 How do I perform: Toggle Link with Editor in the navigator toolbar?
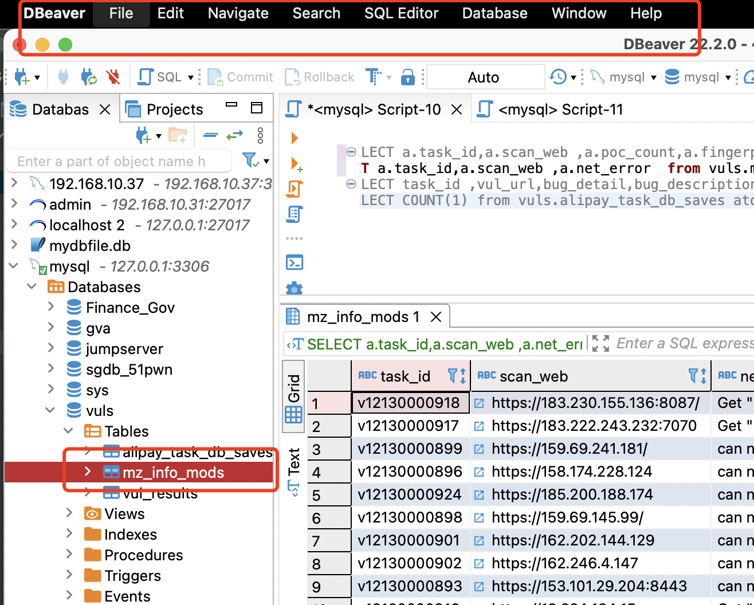tap(234, 136)
